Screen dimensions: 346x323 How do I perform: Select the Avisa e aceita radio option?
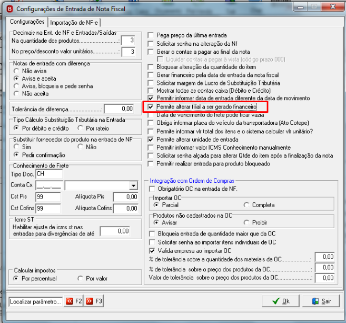point(16,79)
